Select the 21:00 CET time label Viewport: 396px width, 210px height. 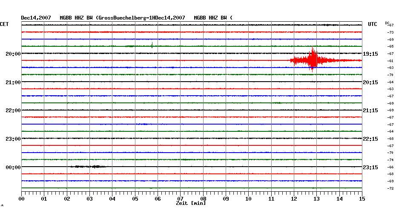pyautogui.click(x=13, y=82)
